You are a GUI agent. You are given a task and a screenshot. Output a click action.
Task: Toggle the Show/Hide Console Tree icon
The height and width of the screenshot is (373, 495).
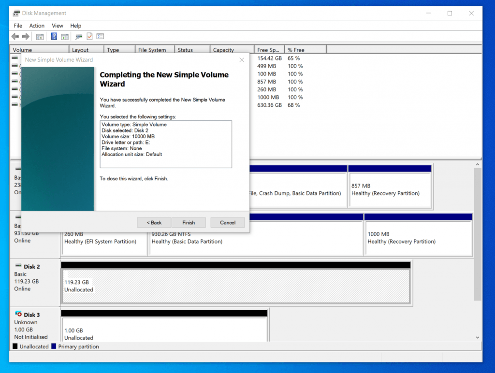(x=40, y=36)
